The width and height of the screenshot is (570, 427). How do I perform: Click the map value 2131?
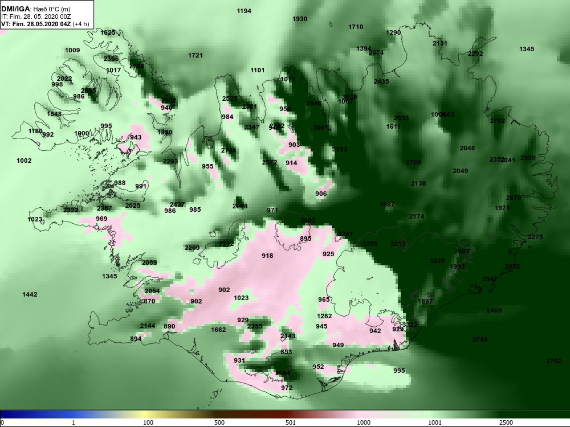pos(440,43)
